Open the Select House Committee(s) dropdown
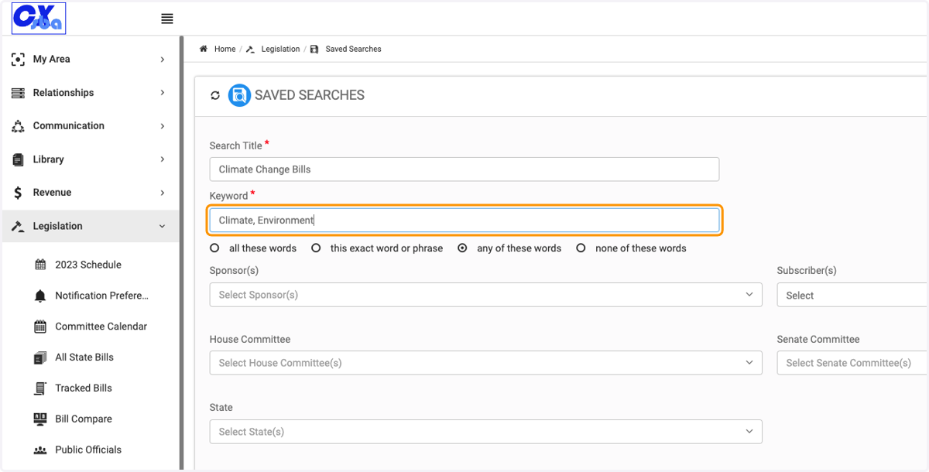The image size is (929, 472). click(x=485, y=363)
